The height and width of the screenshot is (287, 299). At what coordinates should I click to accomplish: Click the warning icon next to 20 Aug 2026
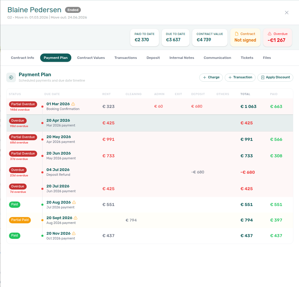pos(74,202)
